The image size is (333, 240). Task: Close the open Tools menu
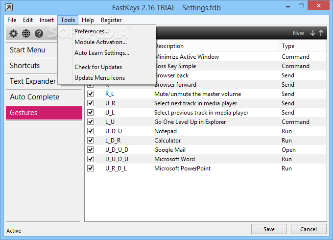(68, 20)
